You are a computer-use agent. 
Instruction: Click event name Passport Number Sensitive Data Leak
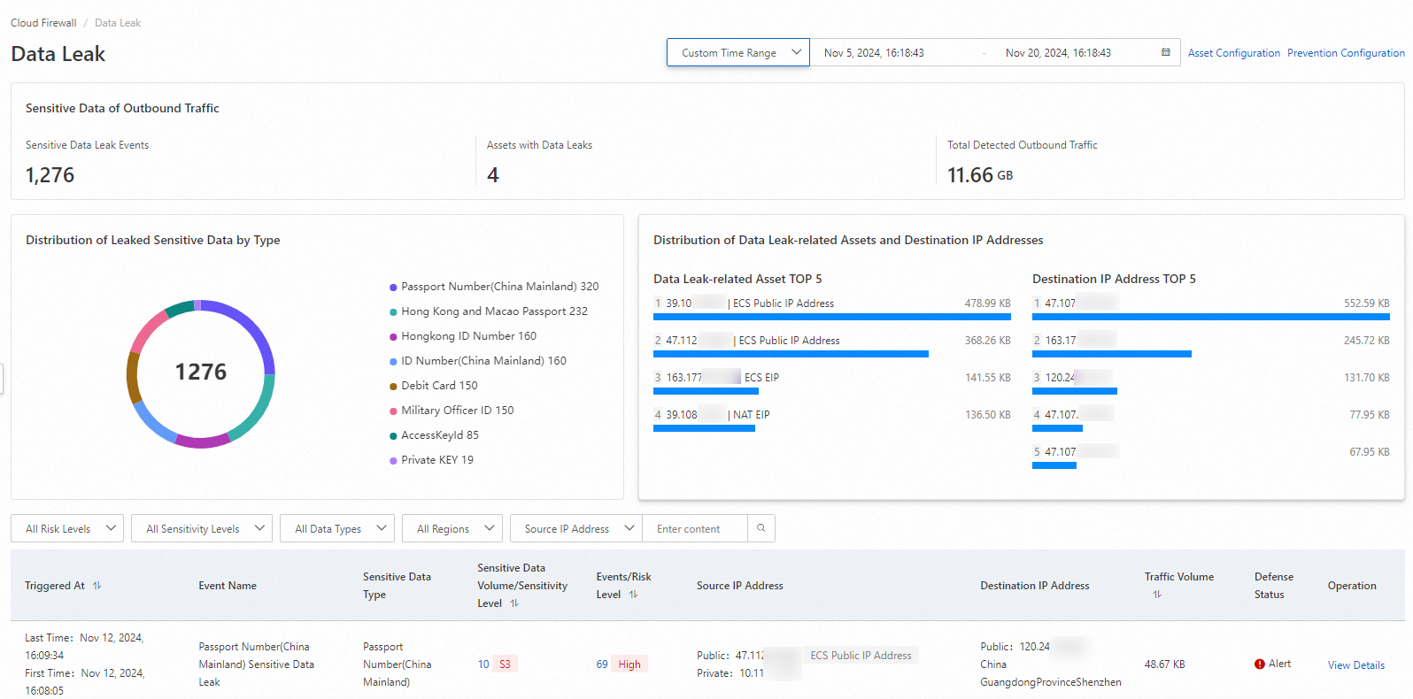(256, 664)
